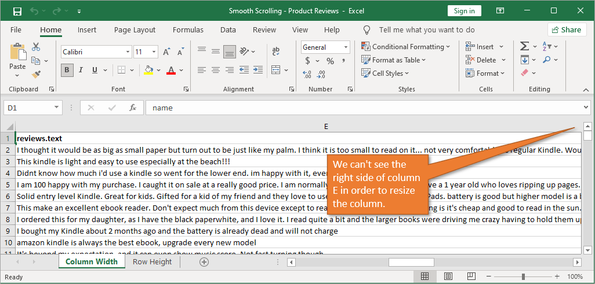Add a new sheet with plus icon
The width and height of the screenshot is (595, 284).
204,262
